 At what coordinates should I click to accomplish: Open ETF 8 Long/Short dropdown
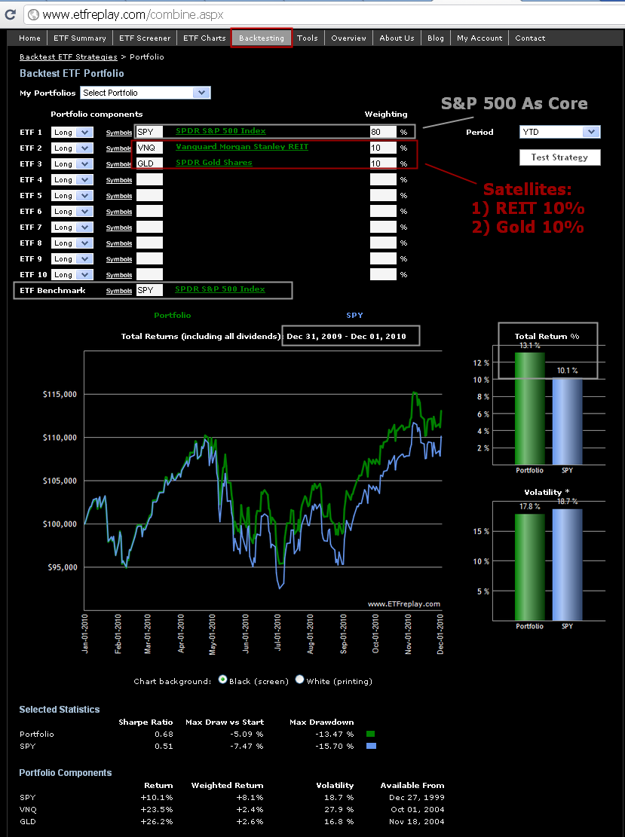(72, 243)
